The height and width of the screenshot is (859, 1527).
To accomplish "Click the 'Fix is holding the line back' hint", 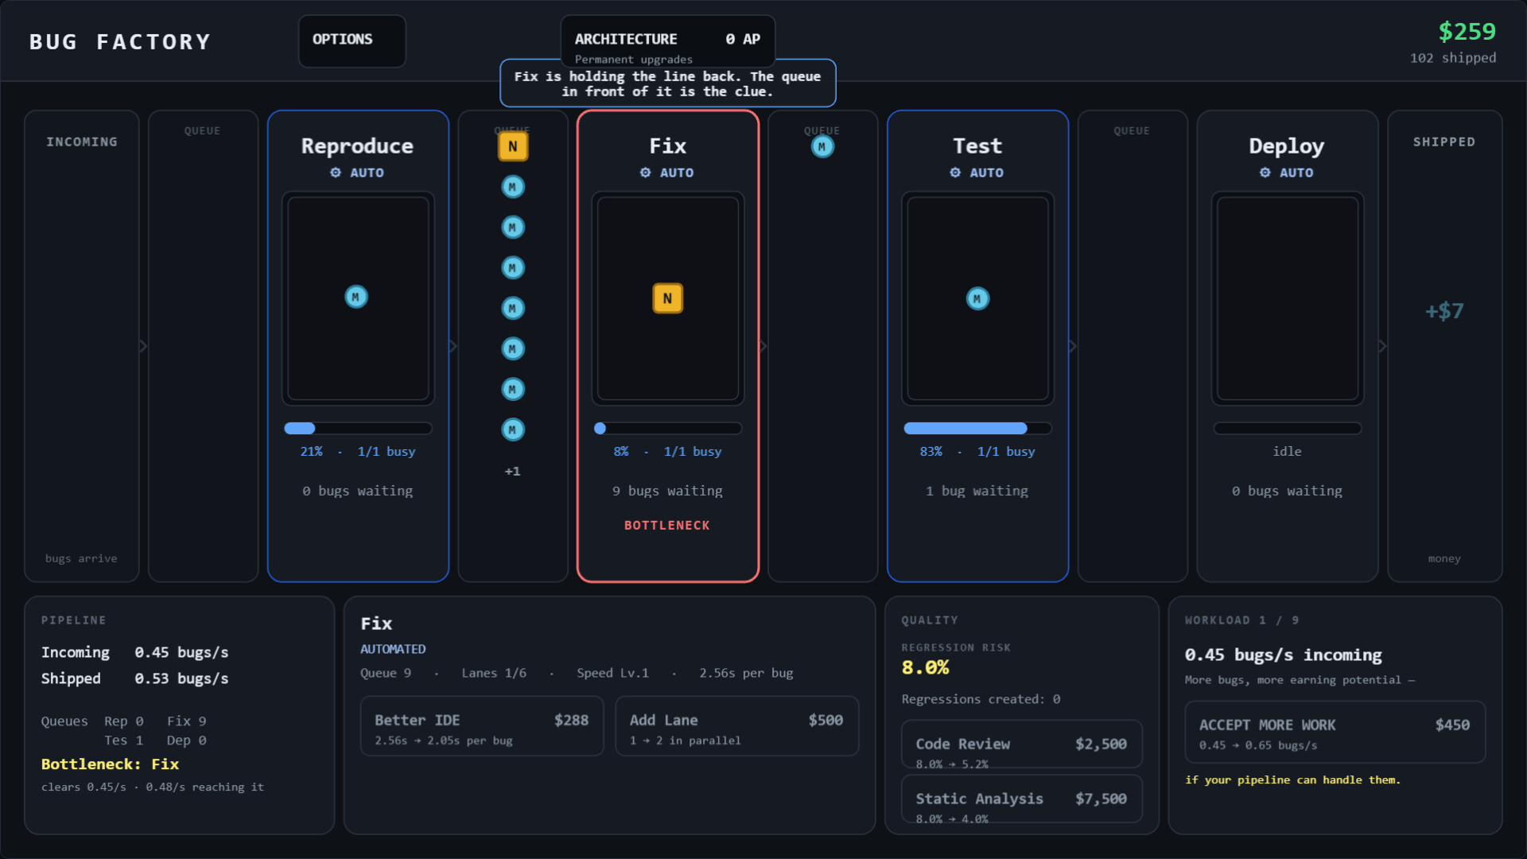I will 667,84.
